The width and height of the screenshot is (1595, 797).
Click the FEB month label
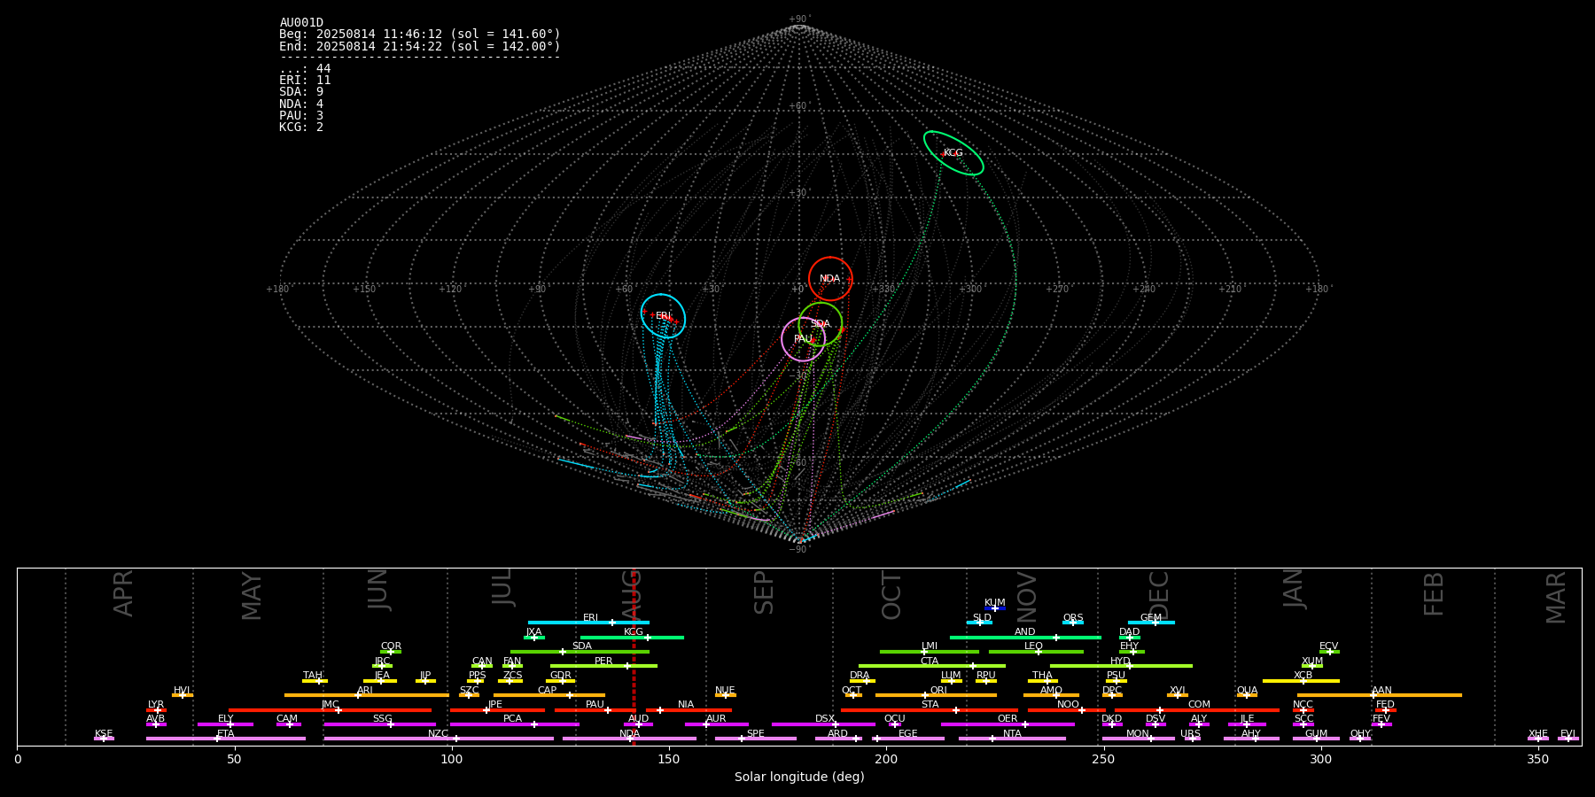(x=1433, y=593)
